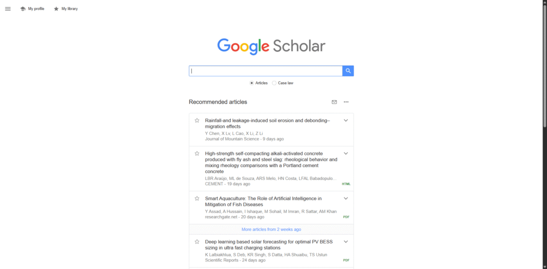
Task: Click inside the Scholar search box
Action: [x=265, y=71]
